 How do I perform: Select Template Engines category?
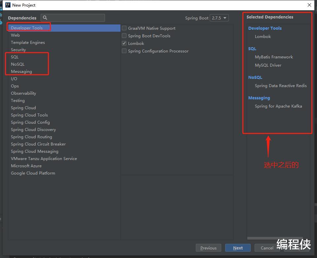point(64,43)
